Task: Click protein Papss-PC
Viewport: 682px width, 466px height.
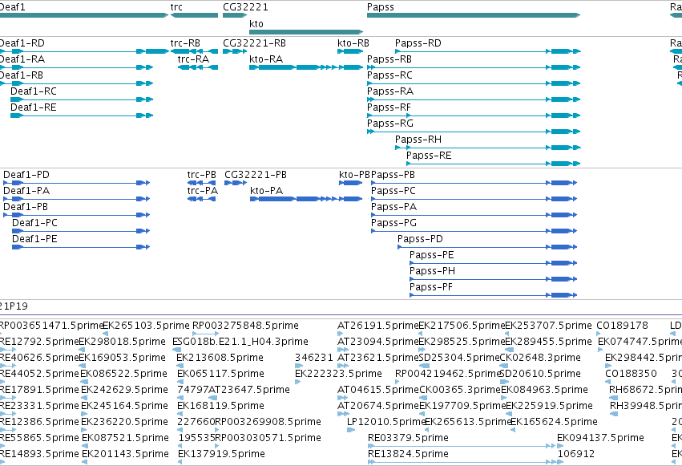Action: (x=474, y=199)
